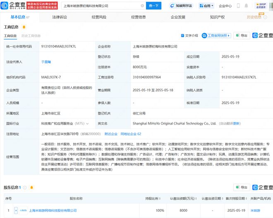Click the 成立日期 value 2025-05-19
Viewport: 273px width, 218px height.
click(x=230, y=57)
